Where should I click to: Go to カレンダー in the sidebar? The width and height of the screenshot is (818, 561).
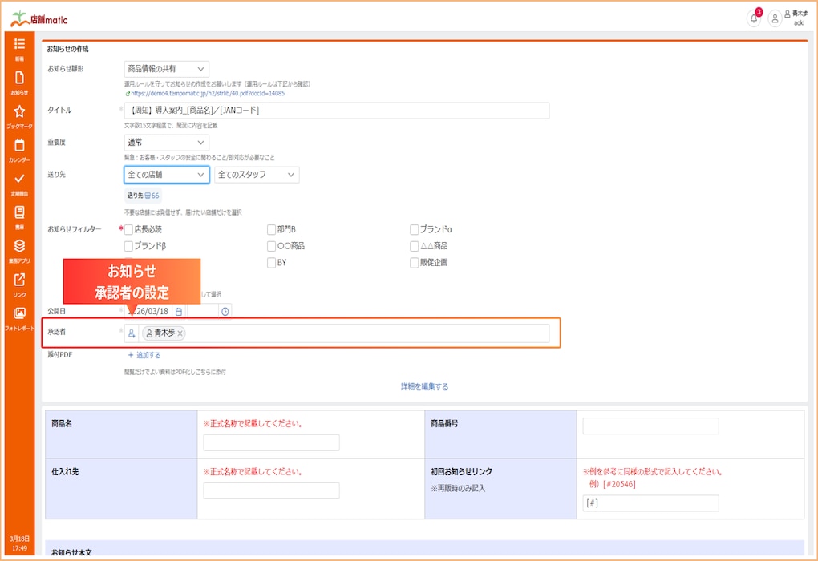pos(19,149)
